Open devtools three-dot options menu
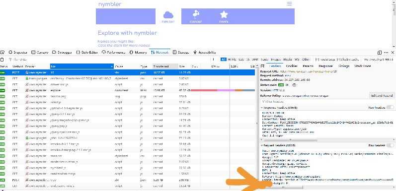396x191 pixels. coord(386,53)
